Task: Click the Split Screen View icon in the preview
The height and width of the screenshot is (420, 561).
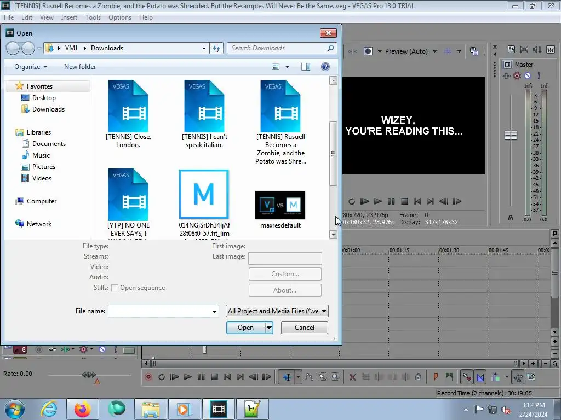Action: point(368,51)
